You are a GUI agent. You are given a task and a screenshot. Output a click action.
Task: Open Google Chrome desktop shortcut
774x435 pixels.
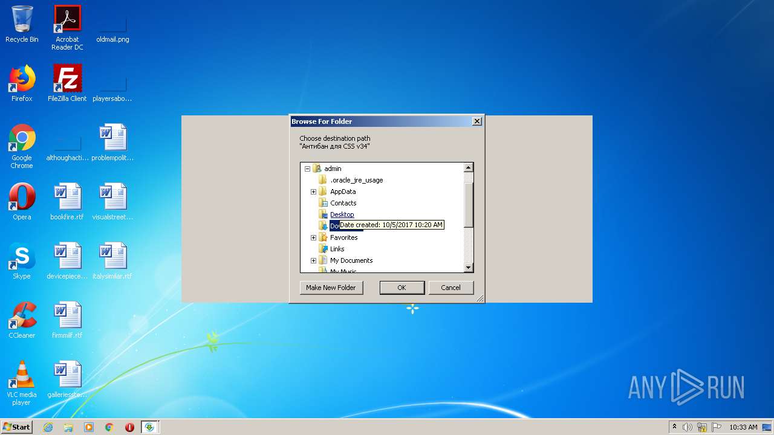(22, 146)
